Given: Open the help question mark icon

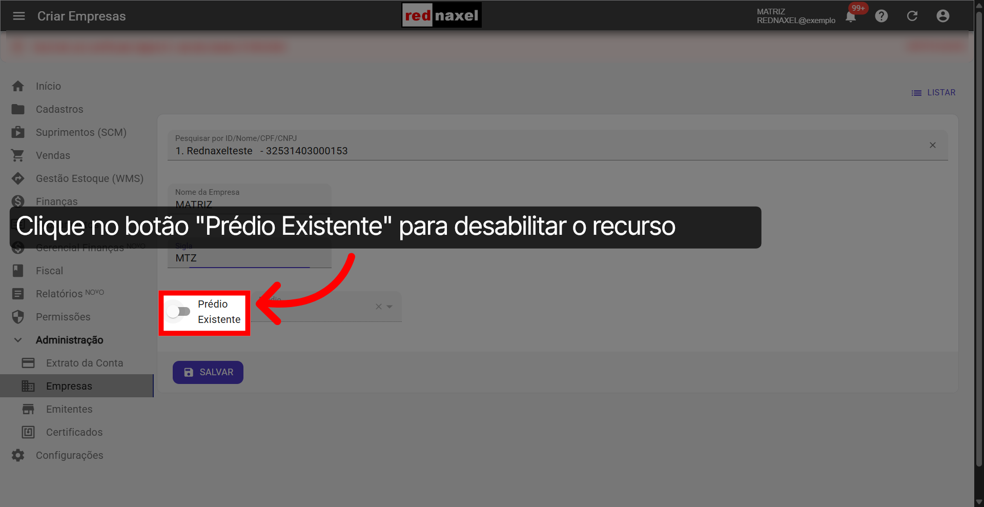Looking at the screenshot, I should click(881, 16).
